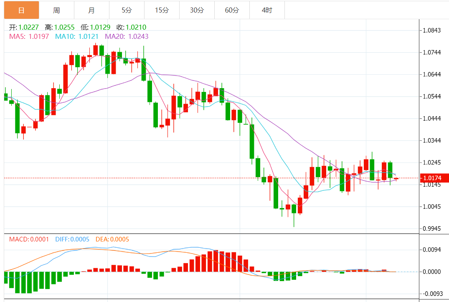Click the 1.0245 price axis label

tap(432, 162)
